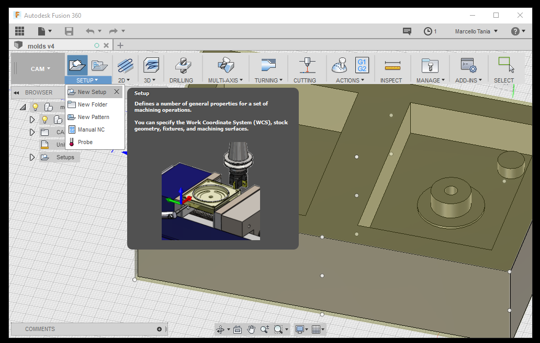The height and width of the screenshot is (343, 540).
Task: Choose Probe from the Setup menu
Action: tap(95, 143)
